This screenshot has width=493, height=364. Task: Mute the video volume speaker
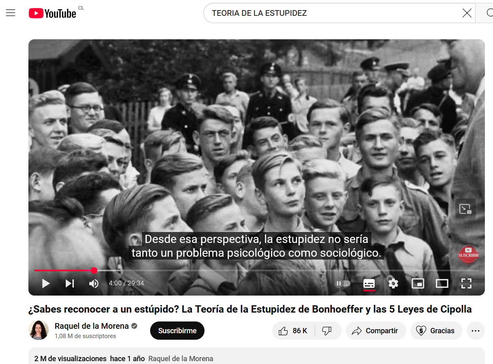tap(94, 283)
